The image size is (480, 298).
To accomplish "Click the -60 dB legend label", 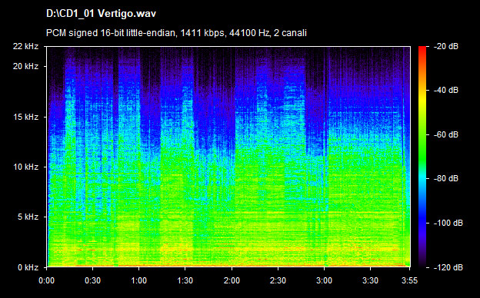I will [446, 134].
